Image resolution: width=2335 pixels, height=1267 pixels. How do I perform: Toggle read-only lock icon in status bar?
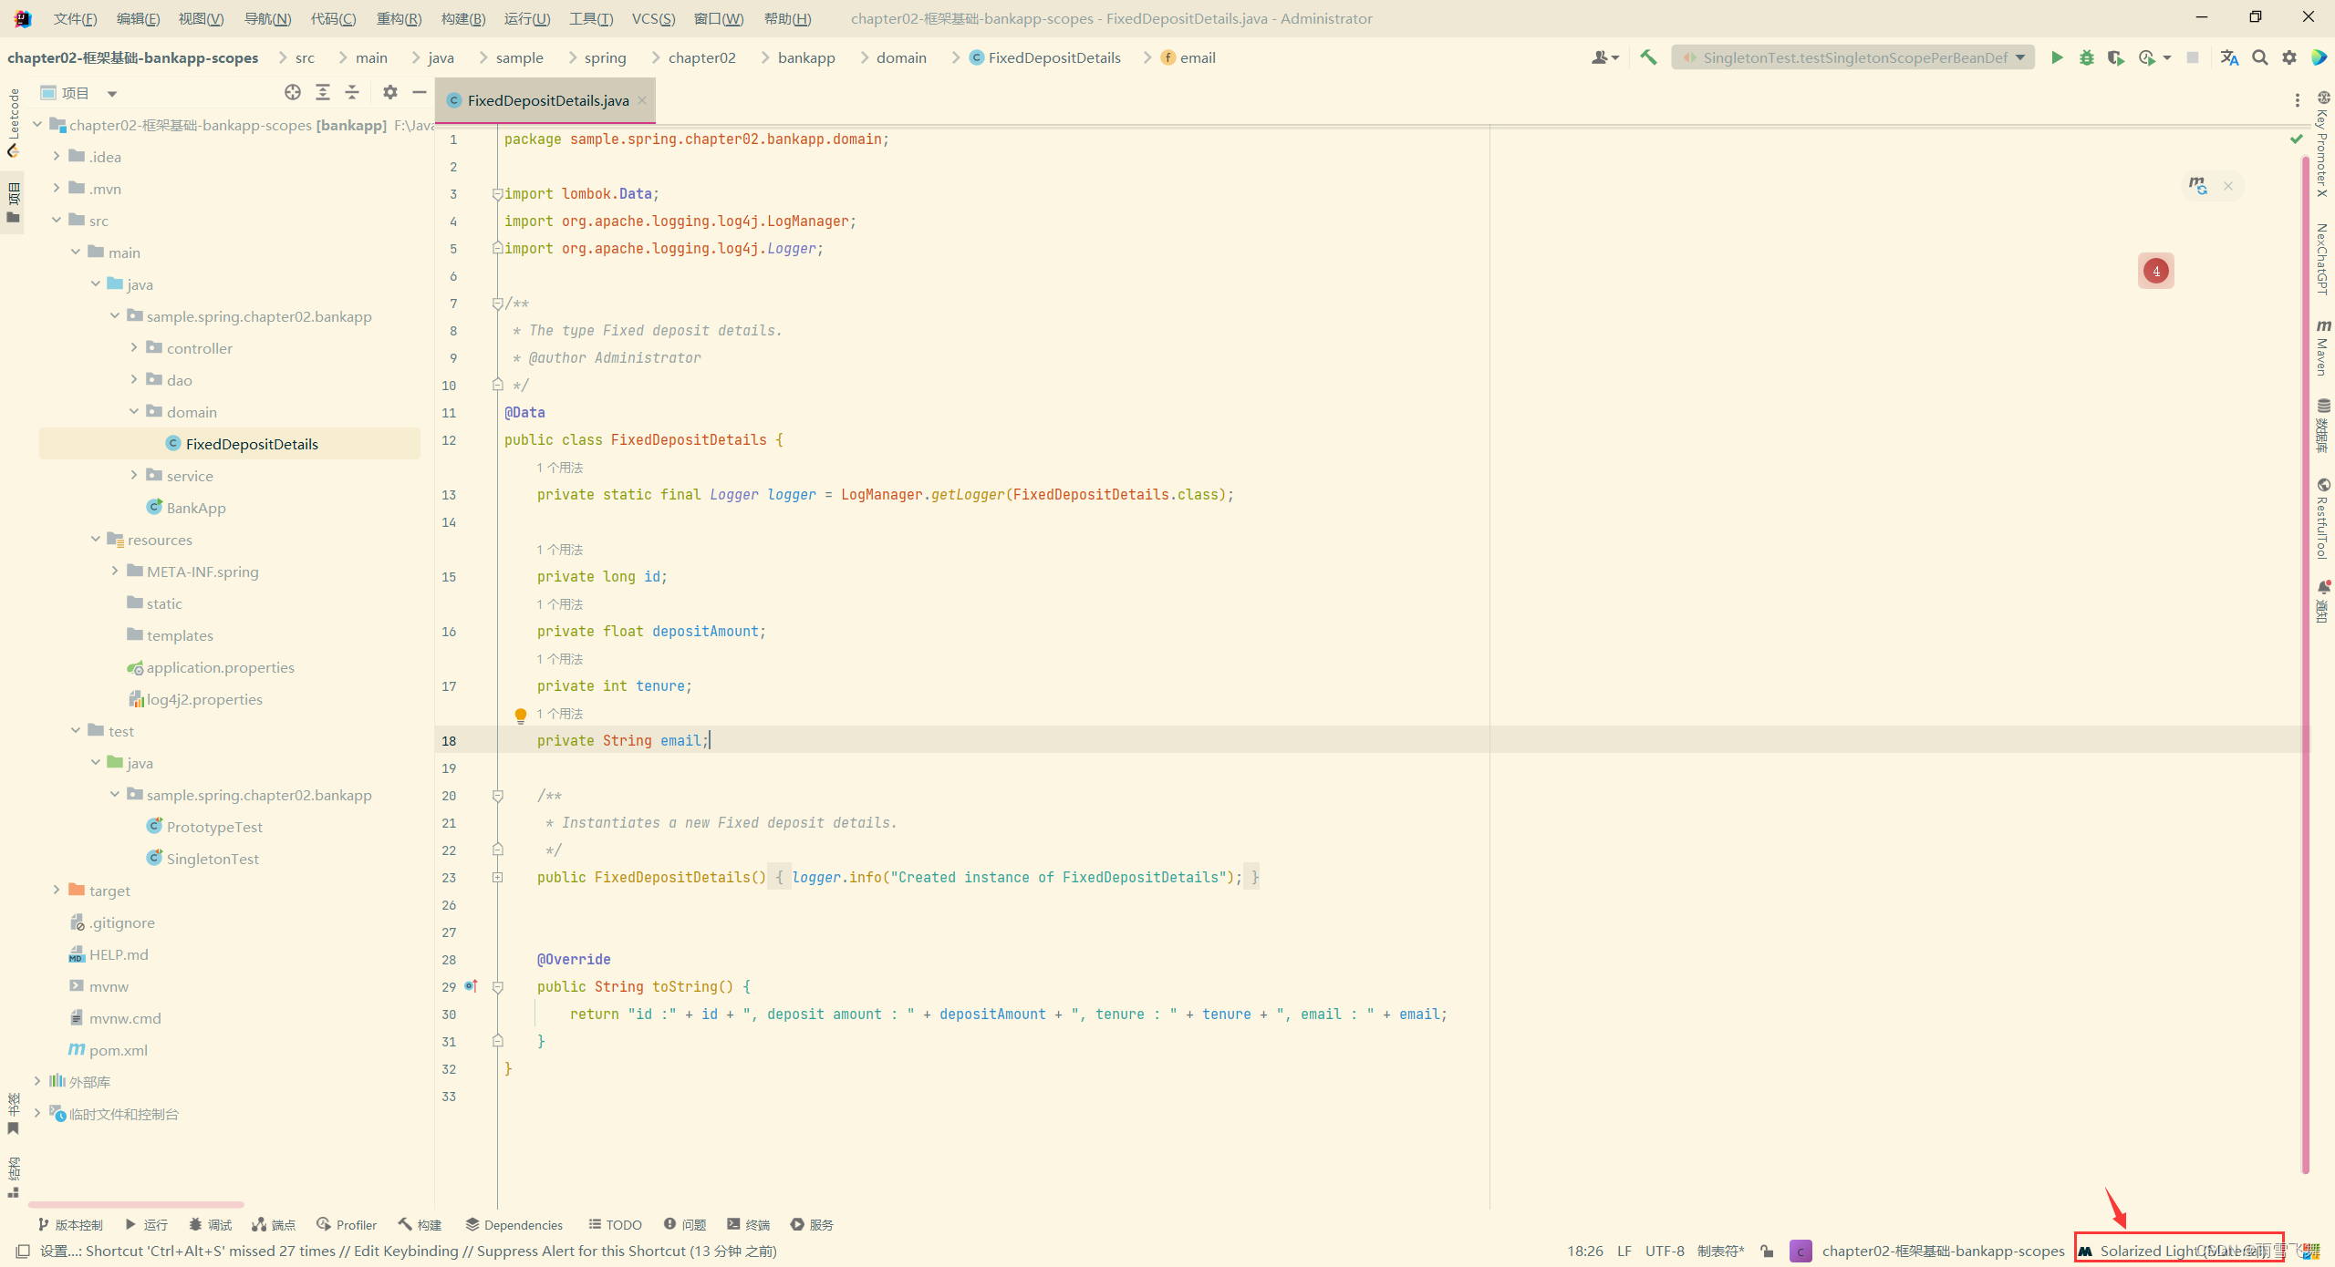coord(1768,1251)
